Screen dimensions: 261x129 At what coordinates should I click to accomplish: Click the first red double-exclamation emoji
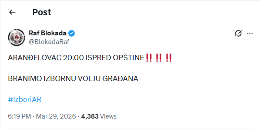pos(149,58)
